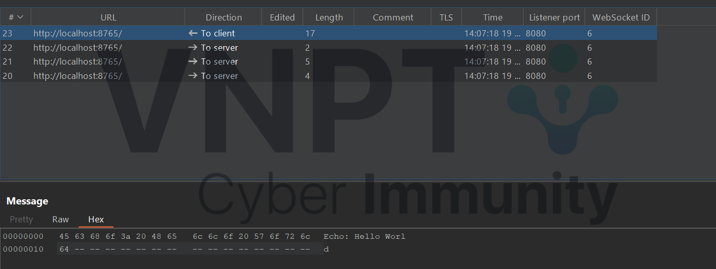716x269 pixels.
Task: Click the length value 2 in row 22
Action: pyautogui.click(x=308, y=48)
